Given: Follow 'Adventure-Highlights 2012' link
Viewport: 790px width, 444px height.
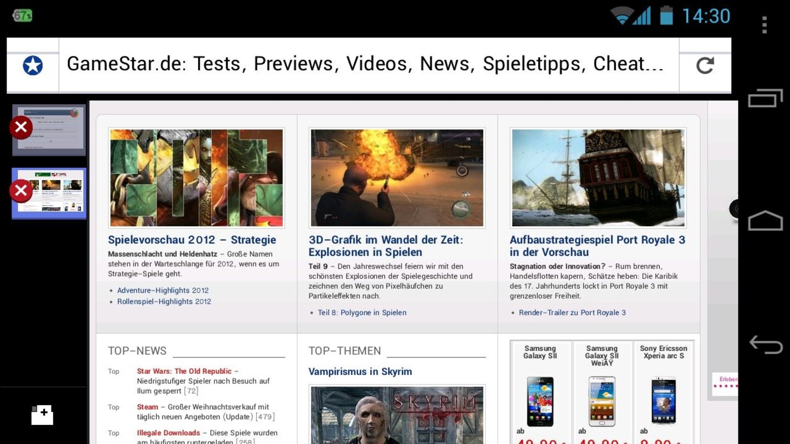Looking at the screenshot, I should pos(163,291).
